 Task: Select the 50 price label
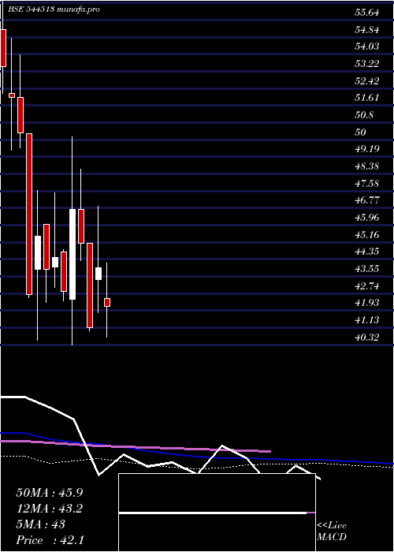click(x=361, y=132)
